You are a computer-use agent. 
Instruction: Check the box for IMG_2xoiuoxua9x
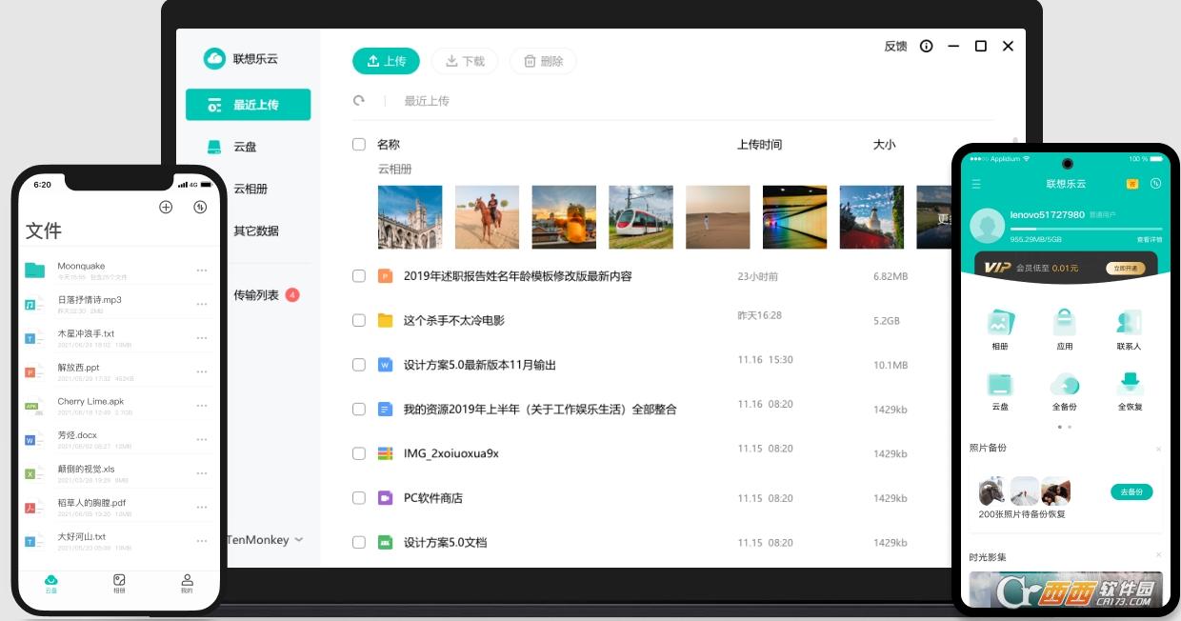click(359, 453)
